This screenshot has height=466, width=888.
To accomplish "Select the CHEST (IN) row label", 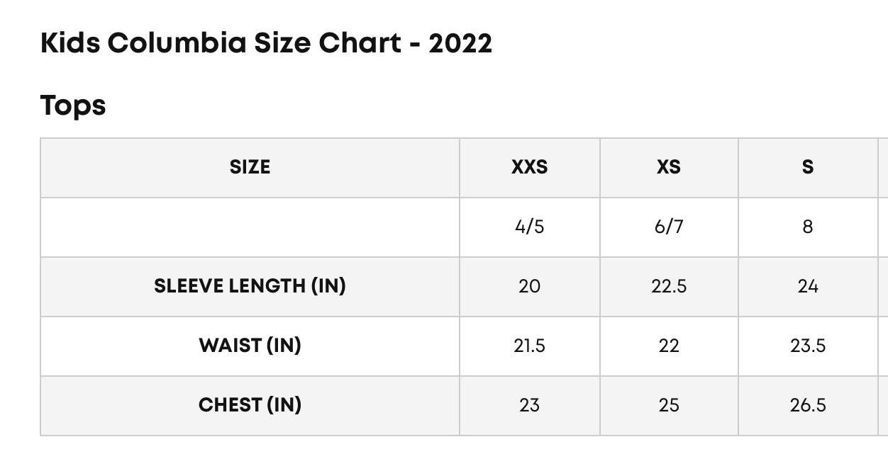I will click(250, 405).
